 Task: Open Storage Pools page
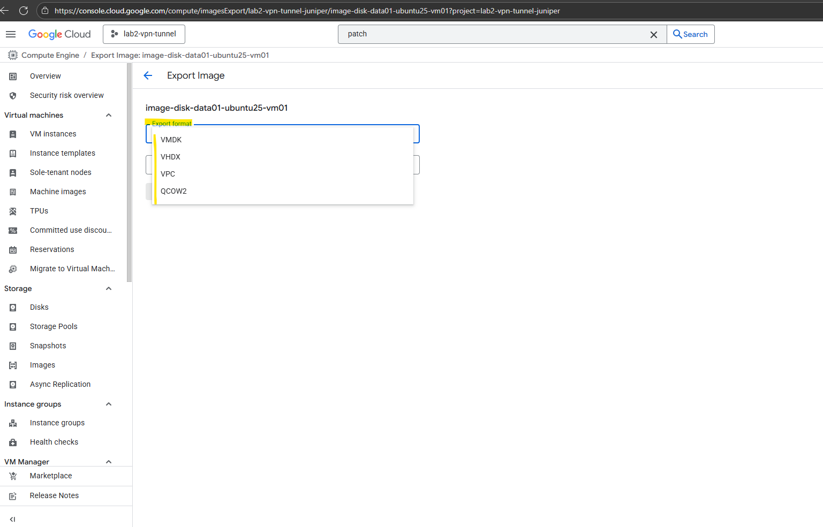pyautogui.click(x=54, y=326)
